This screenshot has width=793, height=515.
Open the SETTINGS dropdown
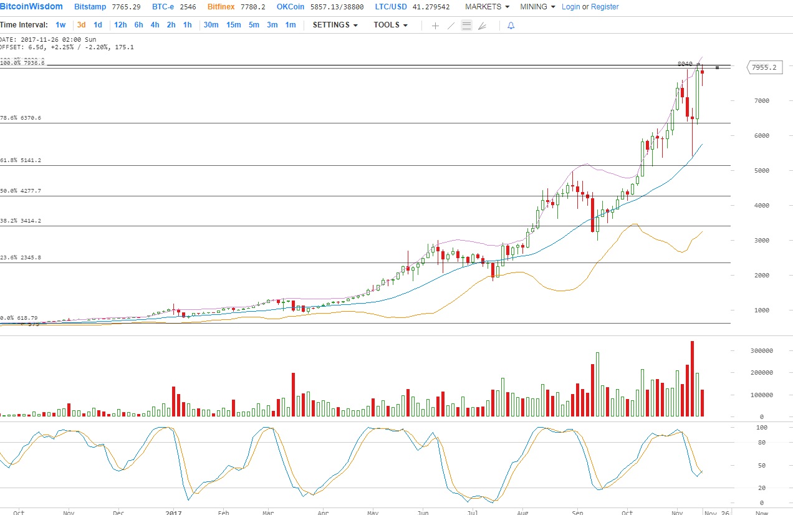pyautogui.click(x=335, y=25)
